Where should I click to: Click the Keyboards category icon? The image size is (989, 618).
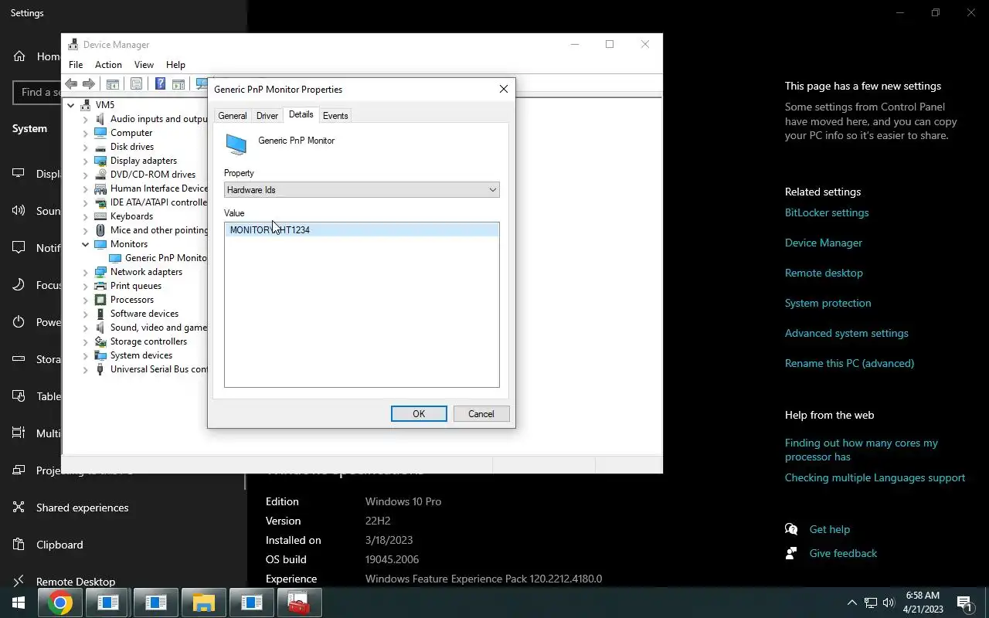(x=100, y=216)
